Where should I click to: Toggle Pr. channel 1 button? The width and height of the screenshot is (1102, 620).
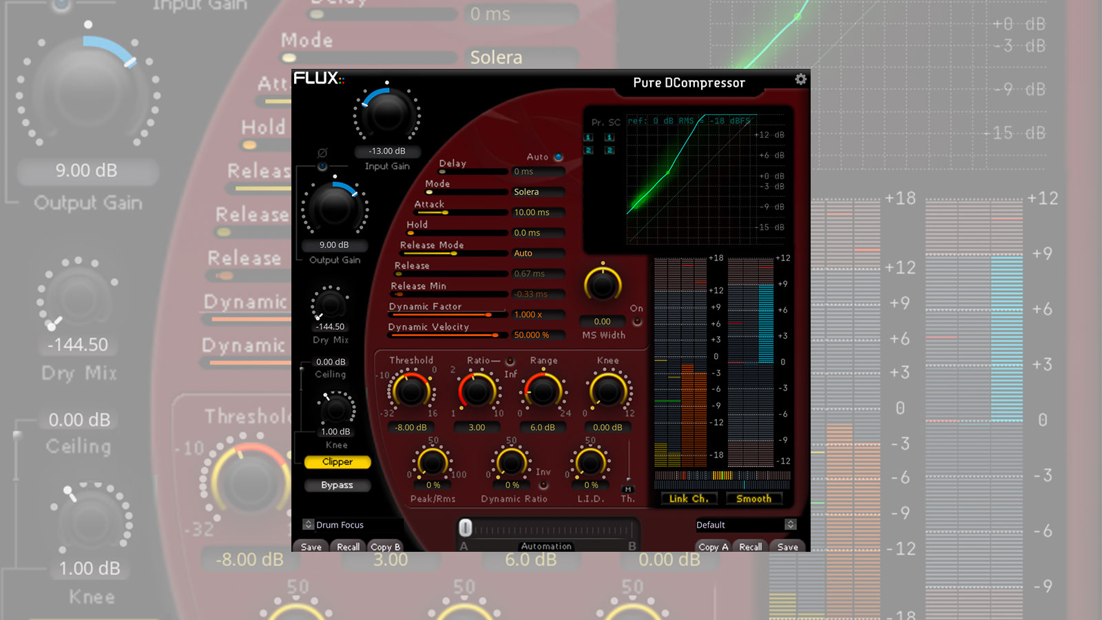[x=588, y=137]
